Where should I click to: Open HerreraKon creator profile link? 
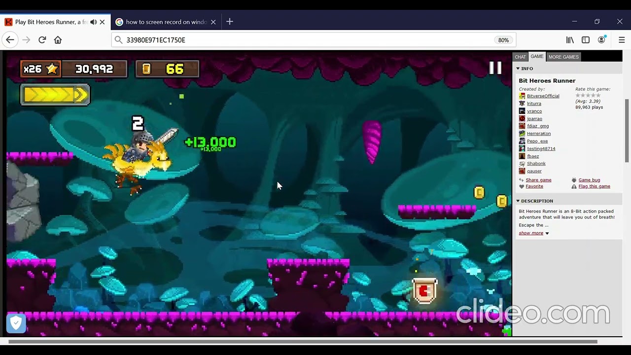[x=539, y=134]
